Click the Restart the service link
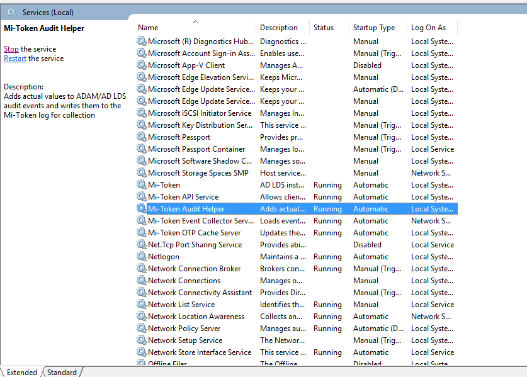Screen dimensions: 527x377 pos(14,59)
